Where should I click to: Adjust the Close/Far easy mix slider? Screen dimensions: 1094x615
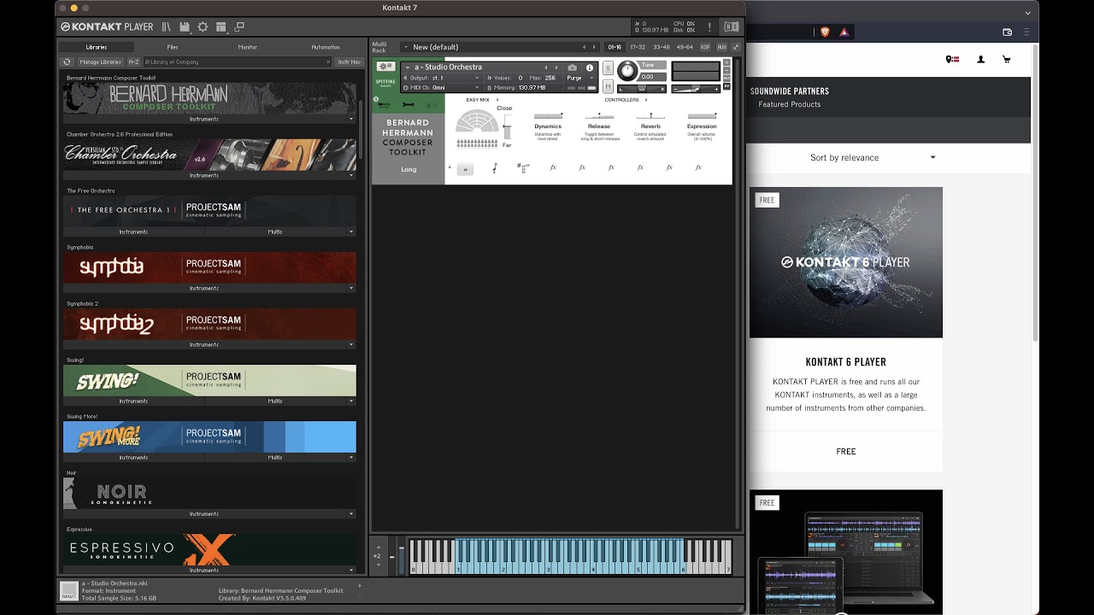click(507, 128)
